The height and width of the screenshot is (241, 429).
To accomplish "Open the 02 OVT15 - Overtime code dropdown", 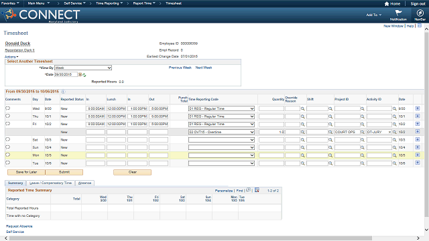I will tap(221, 132).
